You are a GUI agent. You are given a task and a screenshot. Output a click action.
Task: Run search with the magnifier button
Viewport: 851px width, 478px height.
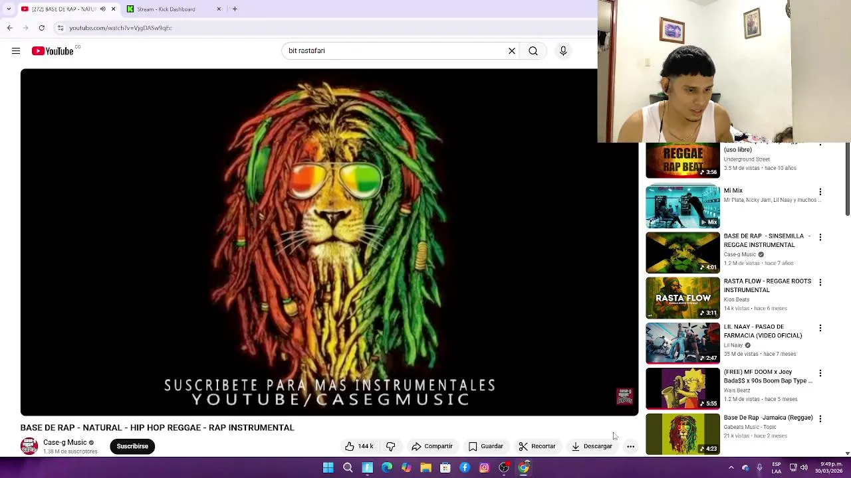pos(533,51)
